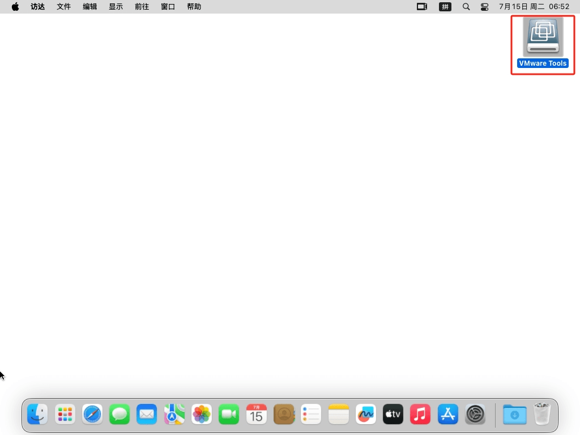Open the Apple logo menu

pyautogui.click(x=15, y=7)
